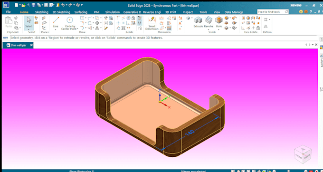Expand the Undo history dropdown arrow

tap(67, 5)
